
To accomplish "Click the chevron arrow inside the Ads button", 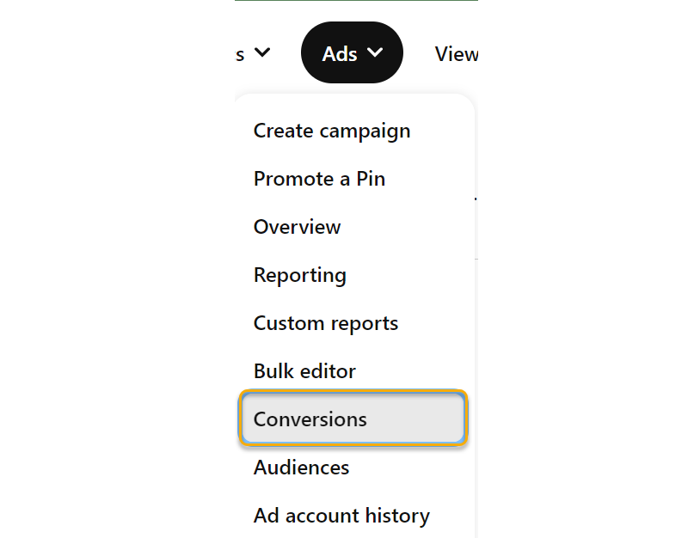I will [375, 53].
